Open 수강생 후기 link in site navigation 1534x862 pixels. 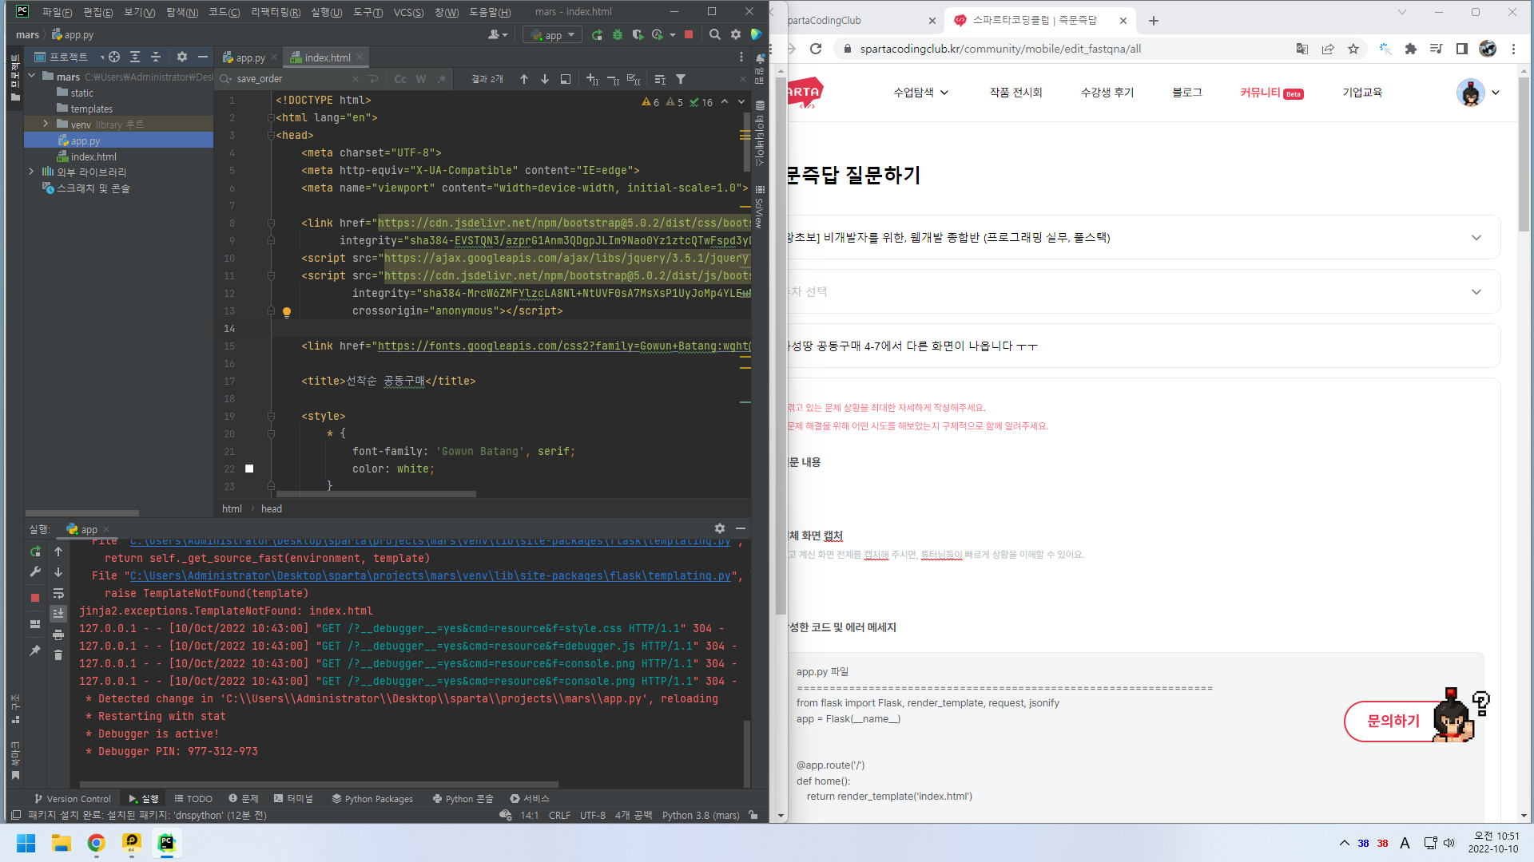tap(1107, 93)
